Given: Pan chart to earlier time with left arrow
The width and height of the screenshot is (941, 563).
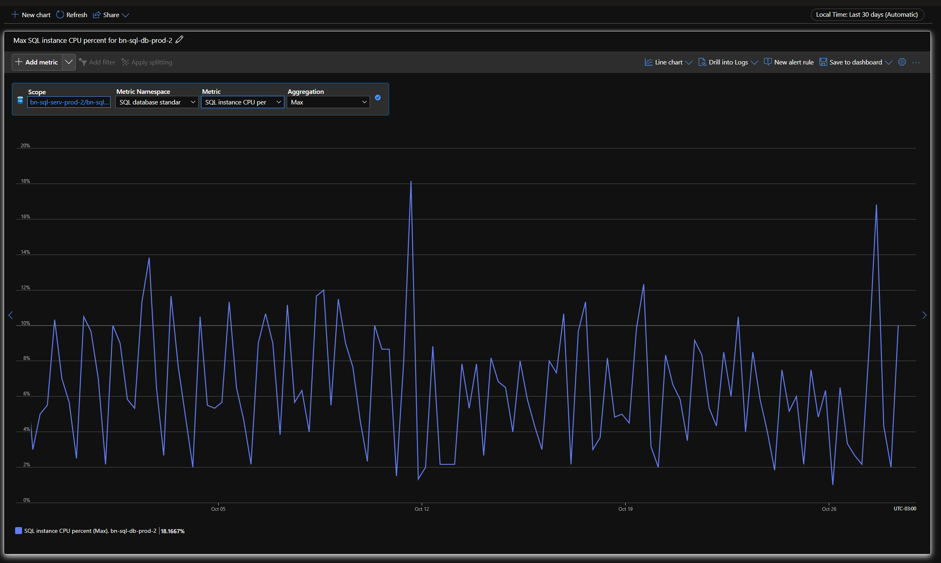Looking at the screenshot, I should (11, 315).
